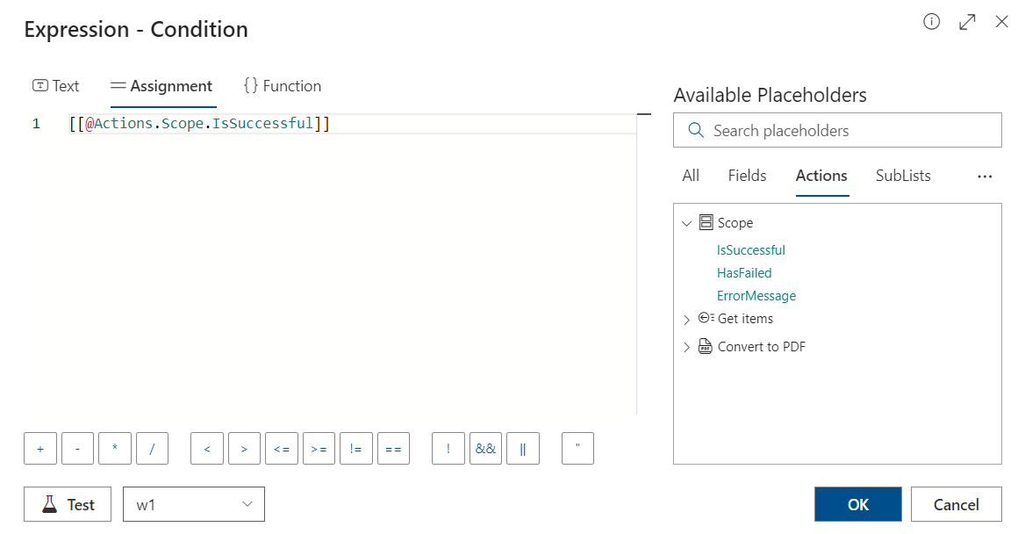Insert the double quote character button
This screenshot has width=1025, height=534.
pyautogui.click(x=577, y=448)
